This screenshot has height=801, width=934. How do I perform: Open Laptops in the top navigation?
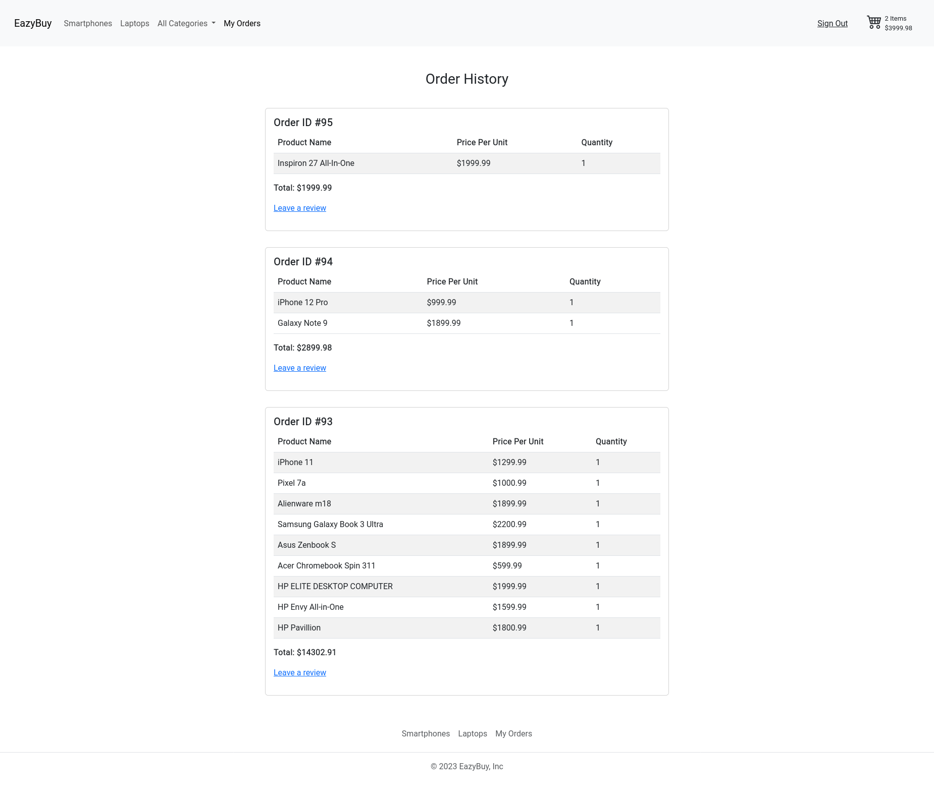pos(135,23)
